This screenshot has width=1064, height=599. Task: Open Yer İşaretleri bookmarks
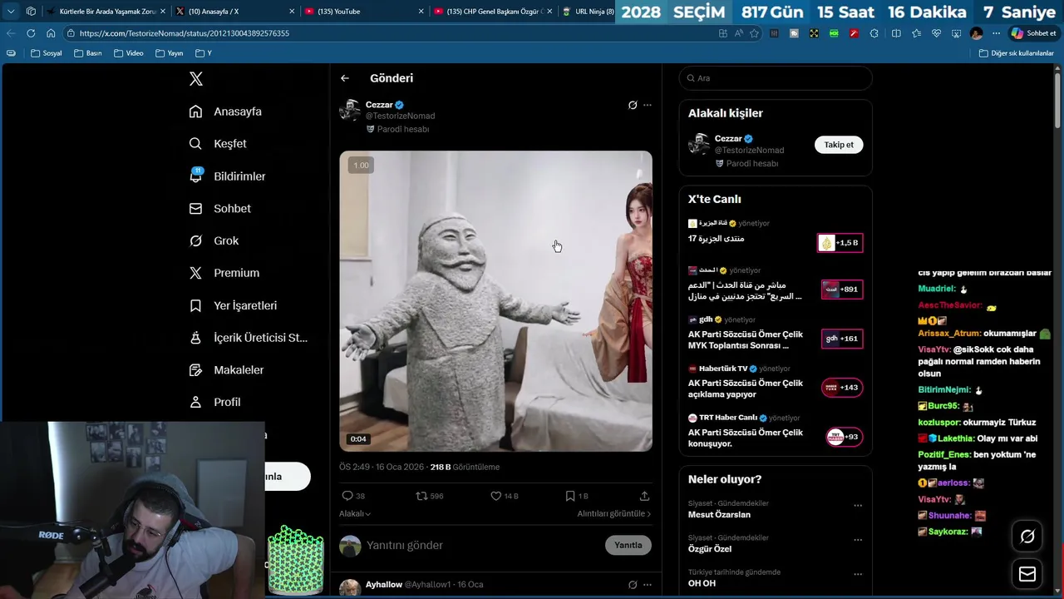233,305
